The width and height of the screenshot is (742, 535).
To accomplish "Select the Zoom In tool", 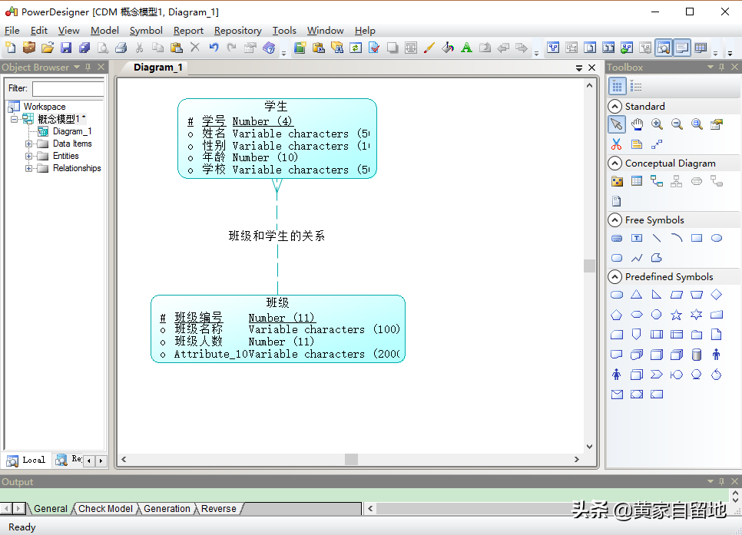I will pos(655,124).
